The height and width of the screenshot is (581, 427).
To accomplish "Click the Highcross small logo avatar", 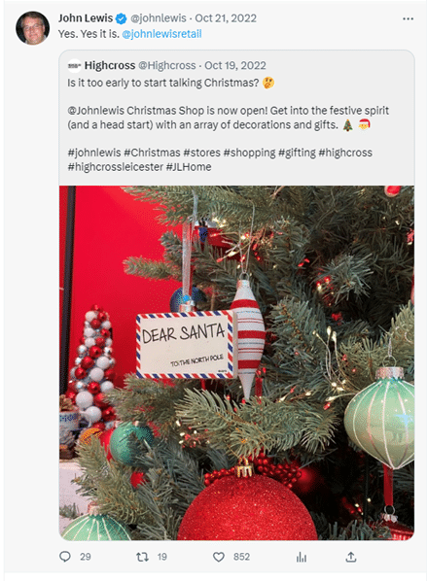I will pyautogui.click(x=75, y=66).
